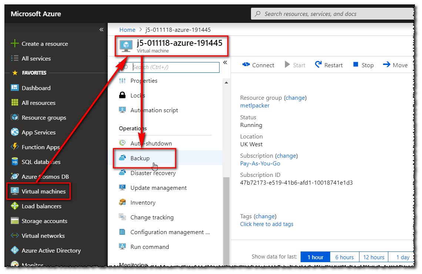The image size is (422, 274).
Task: Click the Virtual machines monitor icon
Action: (14, 191)
